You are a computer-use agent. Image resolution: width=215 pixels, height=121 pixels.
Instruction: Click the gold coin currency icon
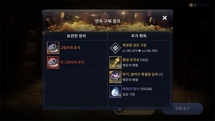pyautogui.click(x=191, y=5)
